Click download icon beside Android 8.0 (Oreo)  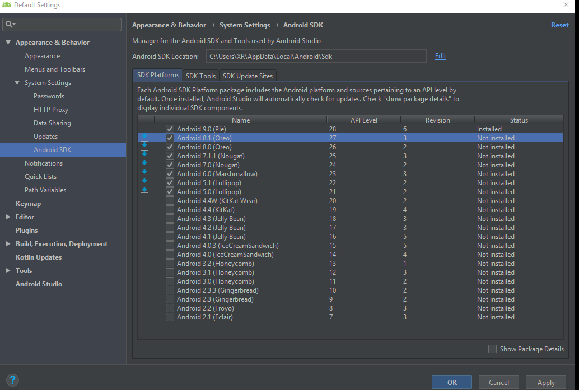click(x=144, y=147)
